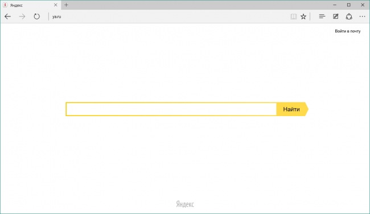Close the browser window

pos(363,5)
